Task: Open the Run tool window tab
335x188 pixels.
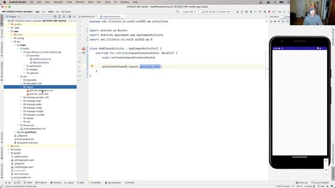Action: [17, 183]
